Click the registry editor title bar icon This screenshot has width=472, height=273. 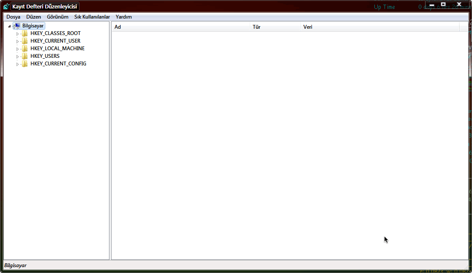(6, 6)
